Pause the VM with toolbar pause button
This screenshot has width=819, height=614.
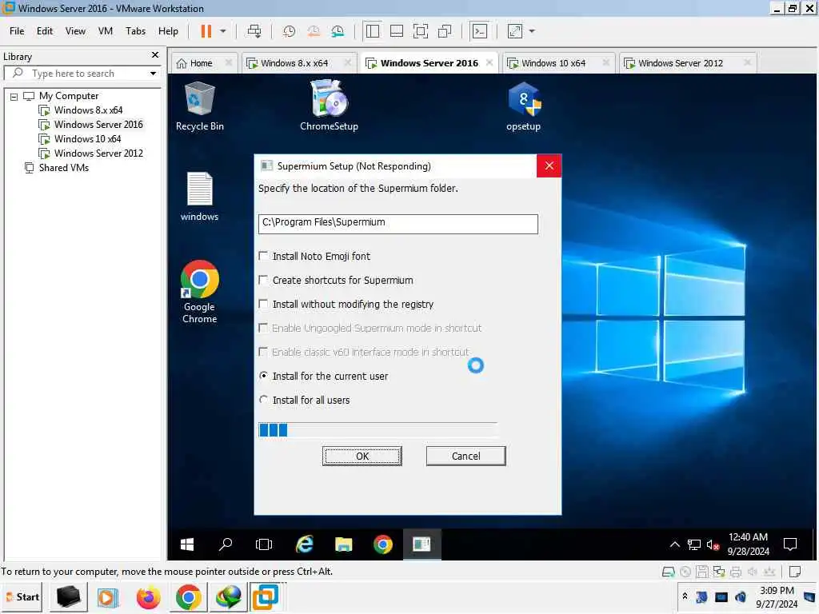tap(206, 31)
